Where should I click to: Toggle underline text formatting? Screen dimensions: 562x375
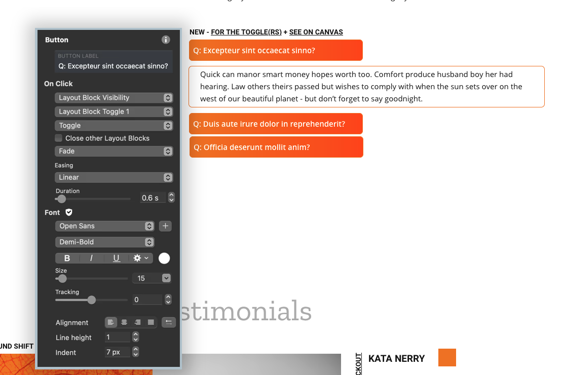pyautogui.click(x=116, y=258)
